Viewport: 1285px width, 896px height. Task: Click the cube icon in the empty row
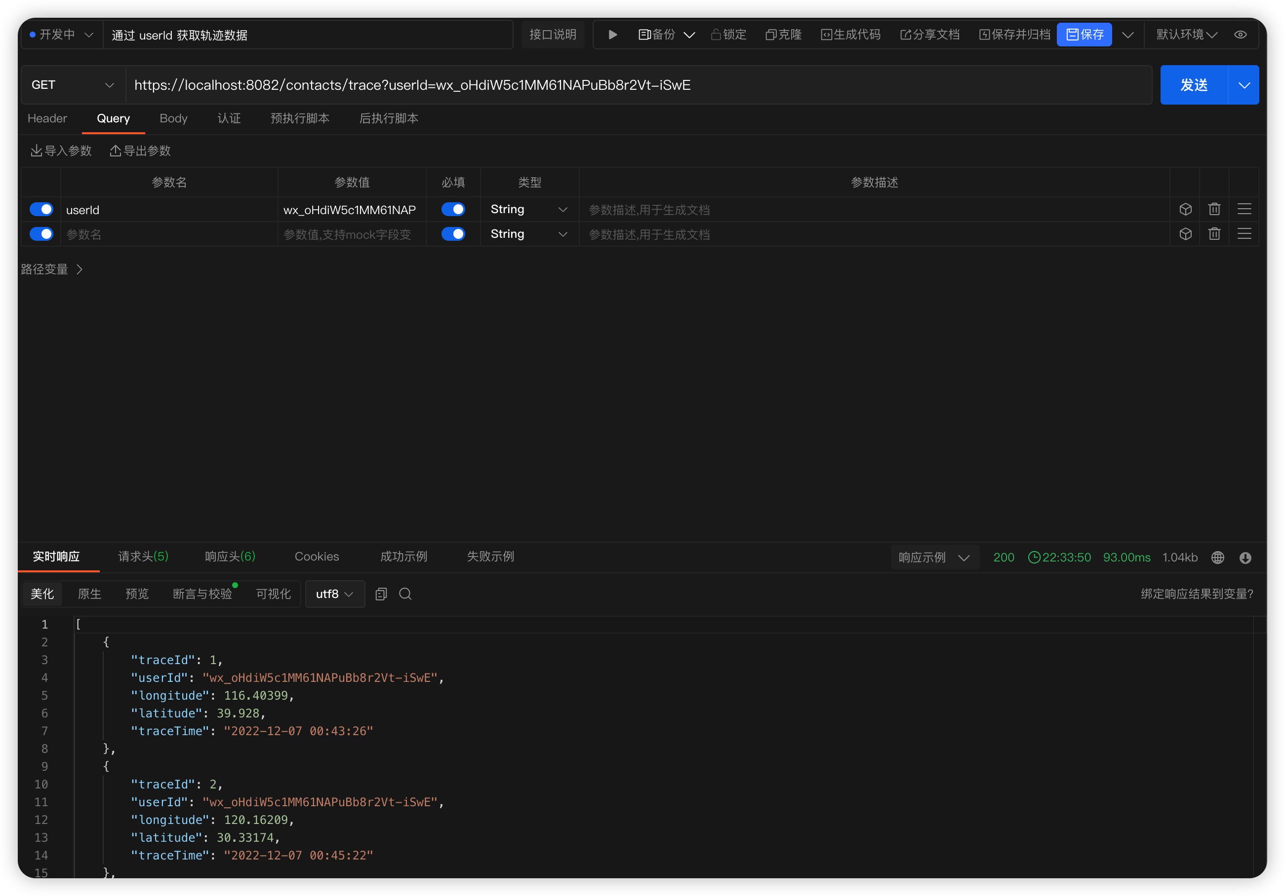point(1185,234)
